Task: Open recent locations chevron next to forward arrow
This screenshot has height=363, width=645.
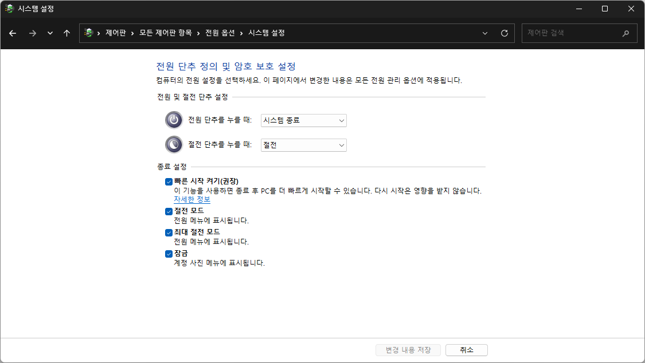Action: 50,33
